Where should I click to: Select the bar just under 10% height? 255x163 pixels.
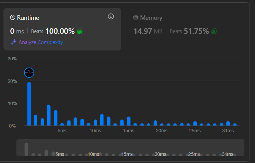tap(49, 115)
